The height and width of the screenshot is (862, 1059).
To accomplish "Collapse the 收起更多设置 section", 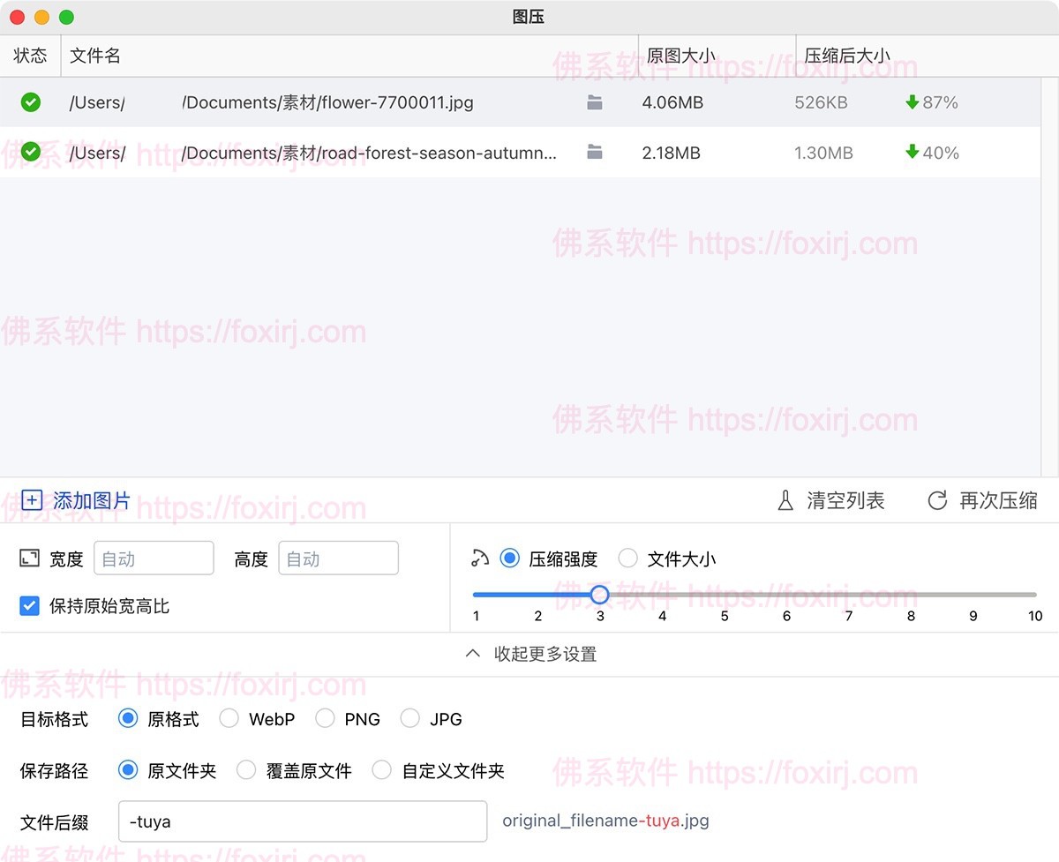I will point(531,654).
